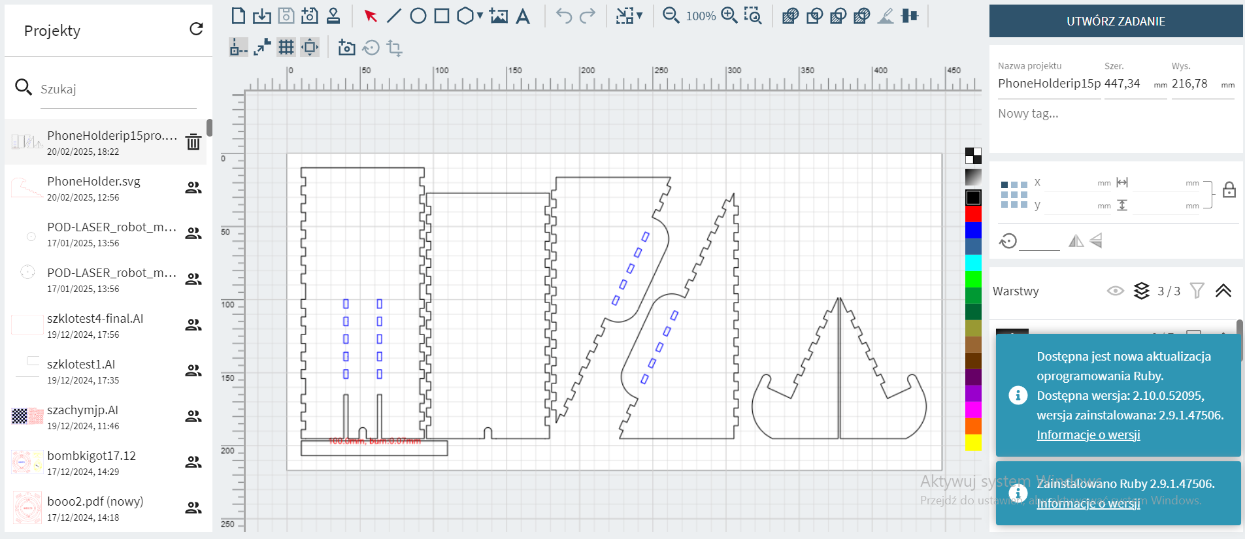Viewport: 1245px width, 539px height.
Task: Collapse the Warstwy layers panel
Action: (1223, 291)
